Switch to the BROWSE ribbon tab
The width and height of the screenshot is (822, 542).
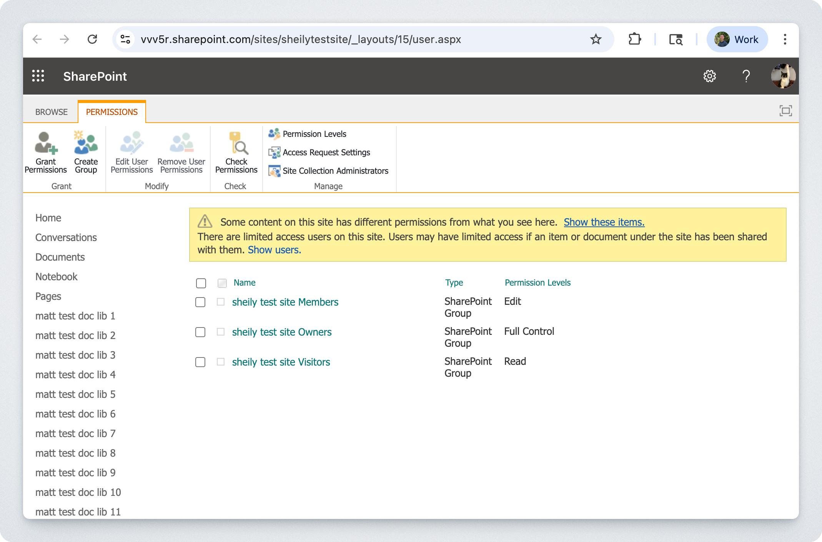pyautogui.click(x=52, y=112)
